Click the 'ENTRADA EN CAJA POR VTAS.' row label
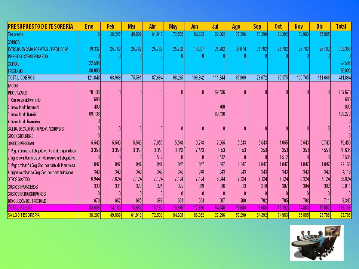The image size is (359, 269). pyautogui.click(x=38, y=49)
